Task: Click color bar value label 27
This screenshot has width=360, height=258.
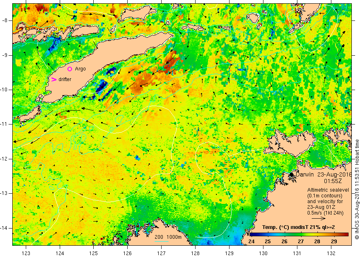Action: click(301, 242)
